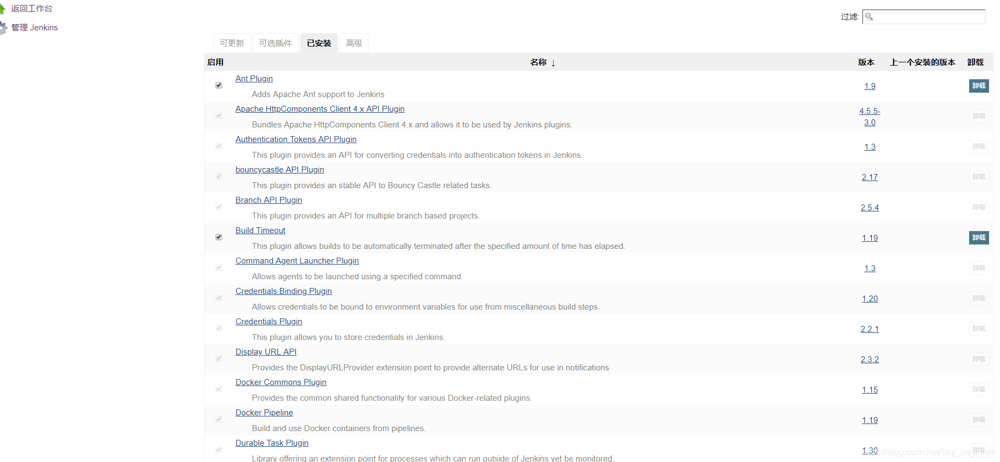Toggle Docker Commons Plugin checkbox
1000x462 pixels.
click(x=219, y=389)
